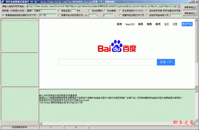Click the 抓取表格 button
199x130 pixels.
coord(190,7)
